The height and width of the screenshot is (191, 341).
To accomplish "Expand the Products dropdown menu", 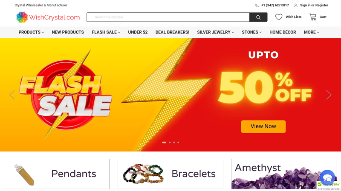I will click(31, 32).
